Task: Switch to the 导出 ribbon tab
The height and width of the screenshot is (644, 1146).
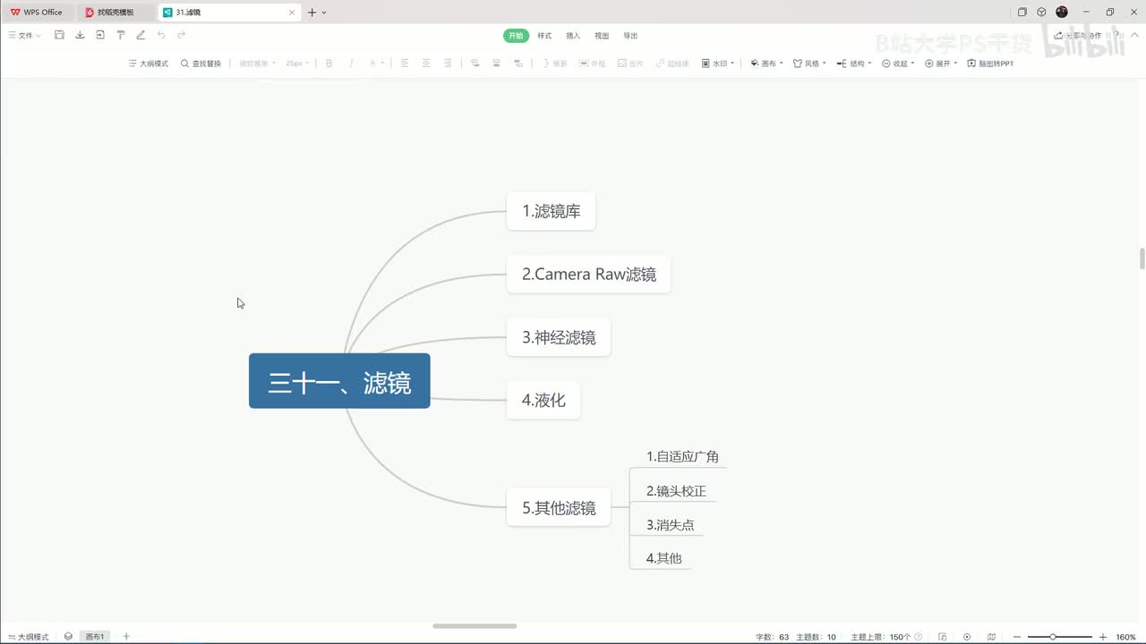Action: click(630, 36)
